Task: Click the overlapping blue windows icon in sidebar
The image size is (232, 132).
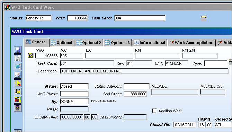Action: (x=18, y=67)
